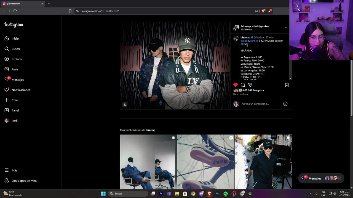Open the street photo post thumbnail
The image size is (353, 198).
[x=263, y=162]
